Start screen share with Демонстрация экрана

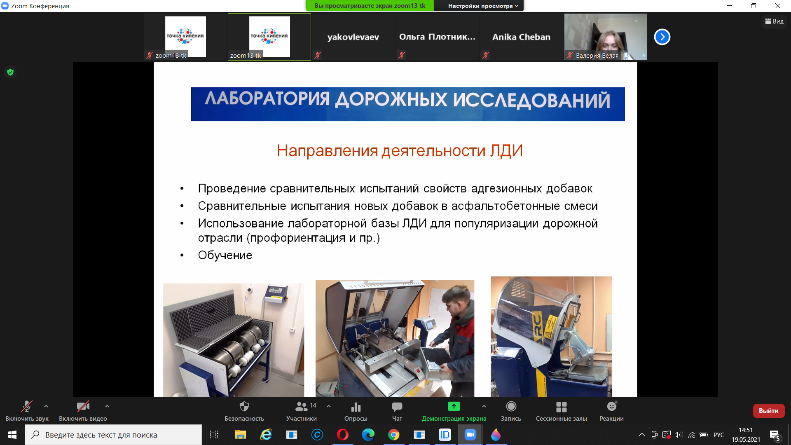pos(454,411)
